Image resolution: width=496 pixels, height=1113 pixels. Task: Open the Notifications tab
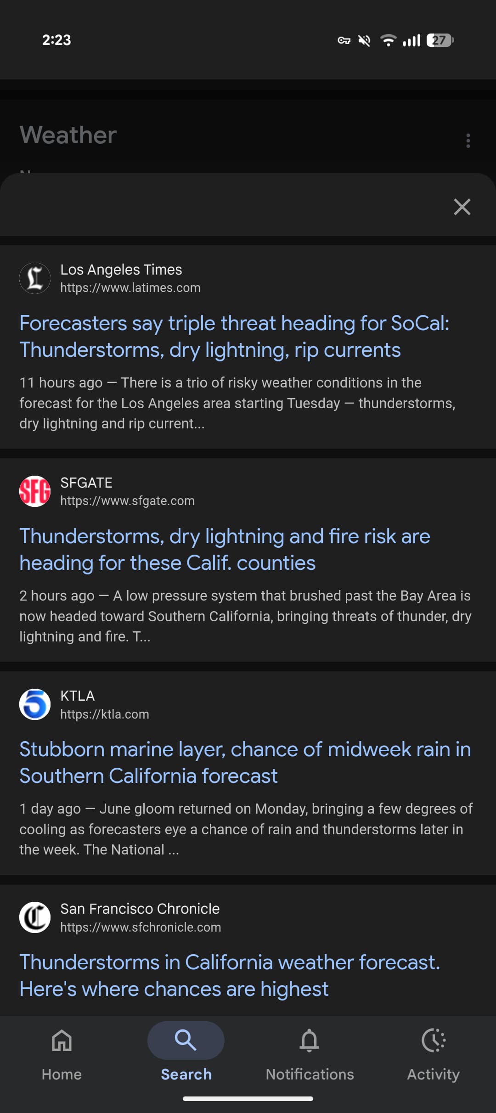coord(310,1052)
